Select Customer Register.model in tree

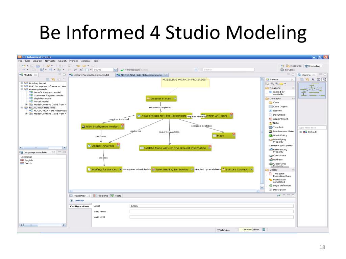pyautogui.click(x=46, y=95)
